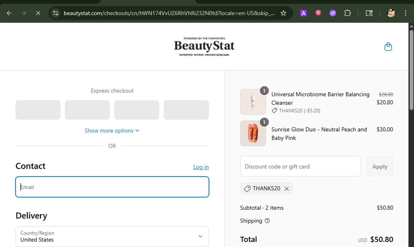Viewport: 414px width, 247px height.
Task: Open the tab search icon in toolbar
Action: pos(369,13)
